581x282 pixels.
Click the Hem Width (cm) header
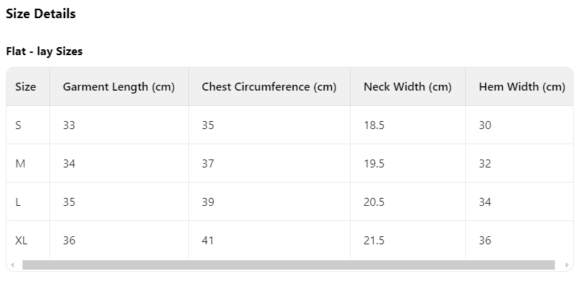pyautogui.click(x=522, y=87)
